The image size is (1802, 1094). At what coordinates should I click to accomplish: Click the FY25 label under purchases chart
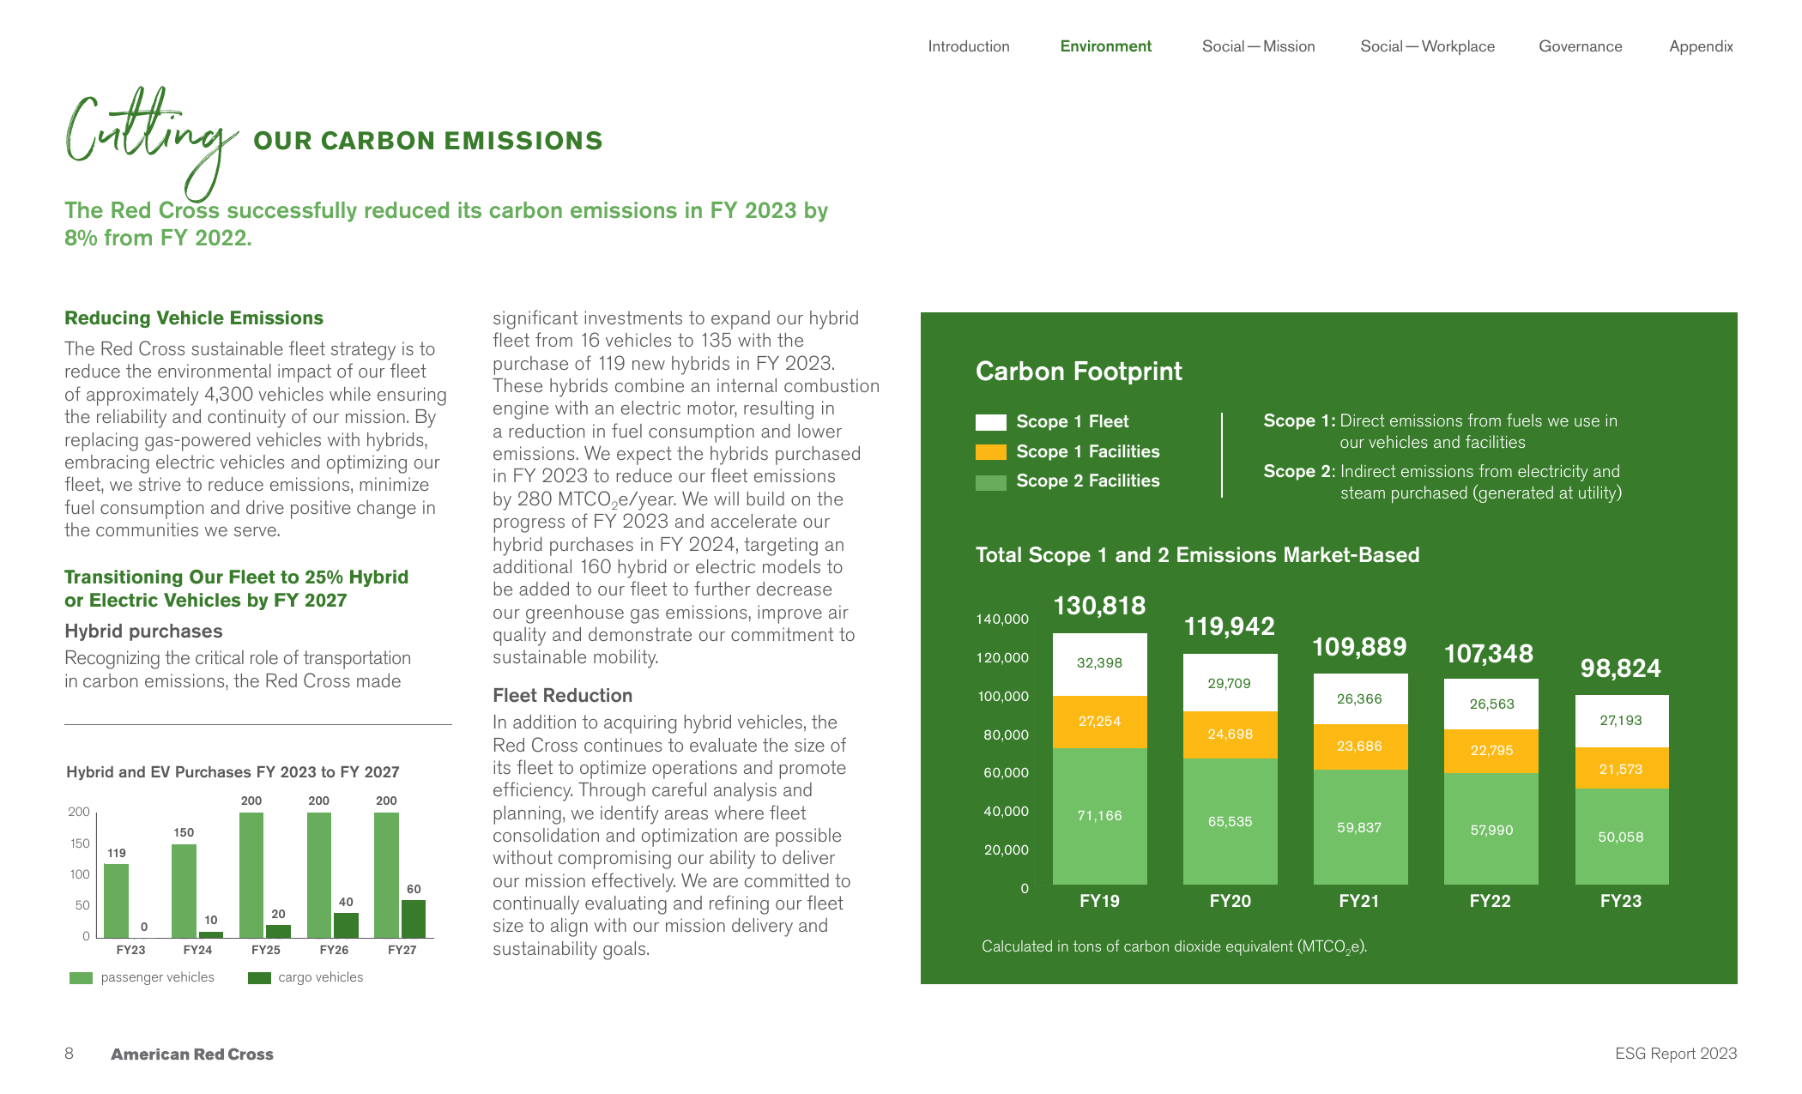click(266, 950)
